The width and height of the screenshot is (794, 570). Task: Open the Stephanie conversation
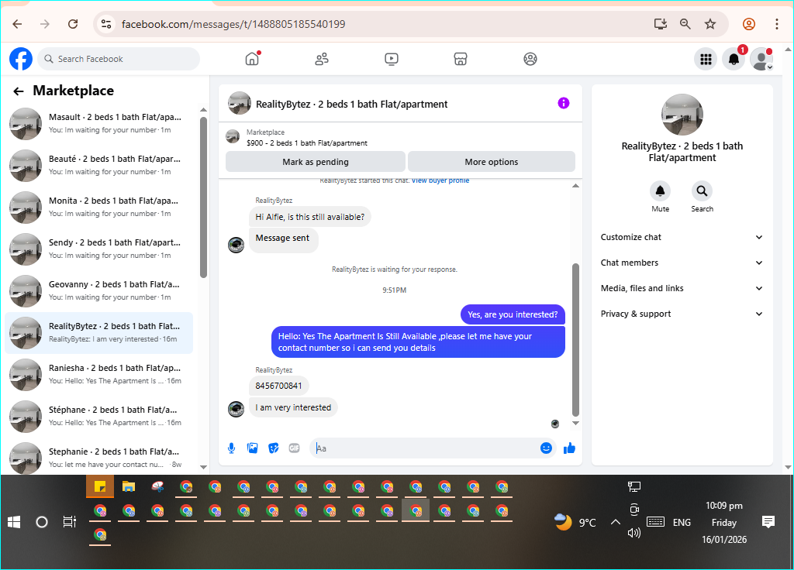[x=98, y=458]
